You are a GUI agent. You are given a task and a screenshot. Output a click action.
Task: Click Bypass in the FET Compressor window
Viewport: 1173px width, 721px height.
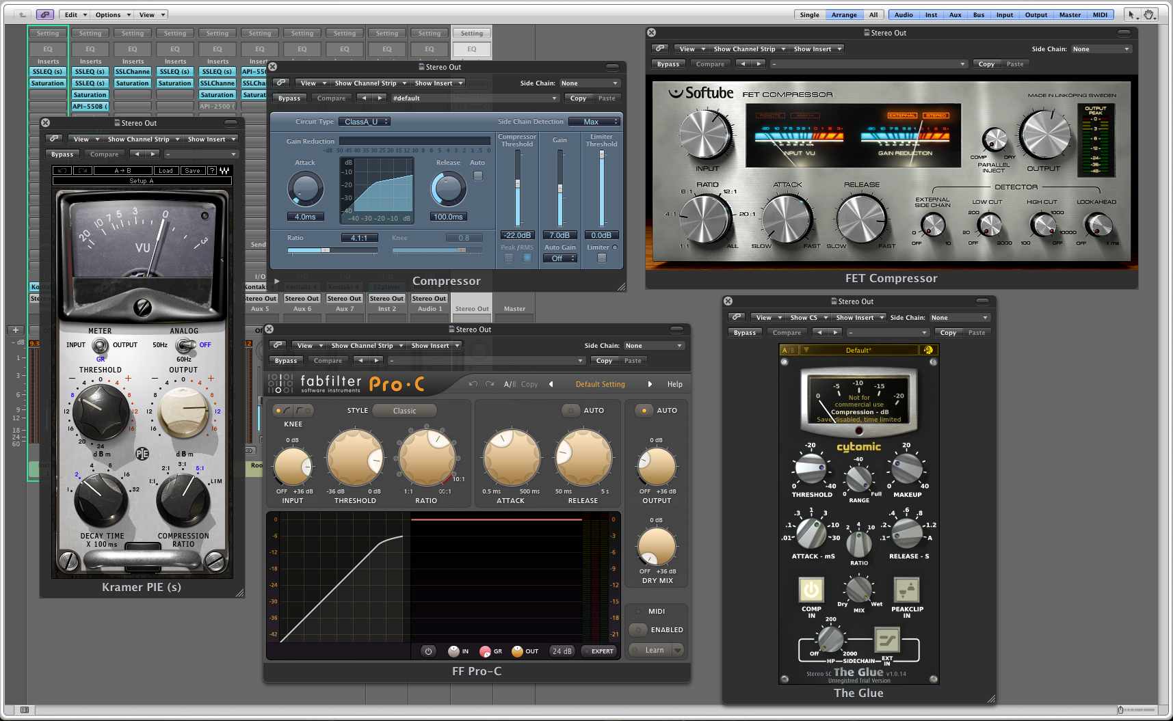tap(668, 64)
